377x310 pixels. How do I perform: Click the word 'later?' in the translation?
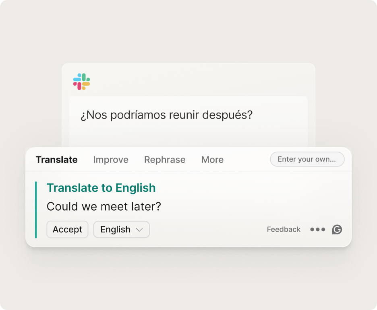click(147, 207)
